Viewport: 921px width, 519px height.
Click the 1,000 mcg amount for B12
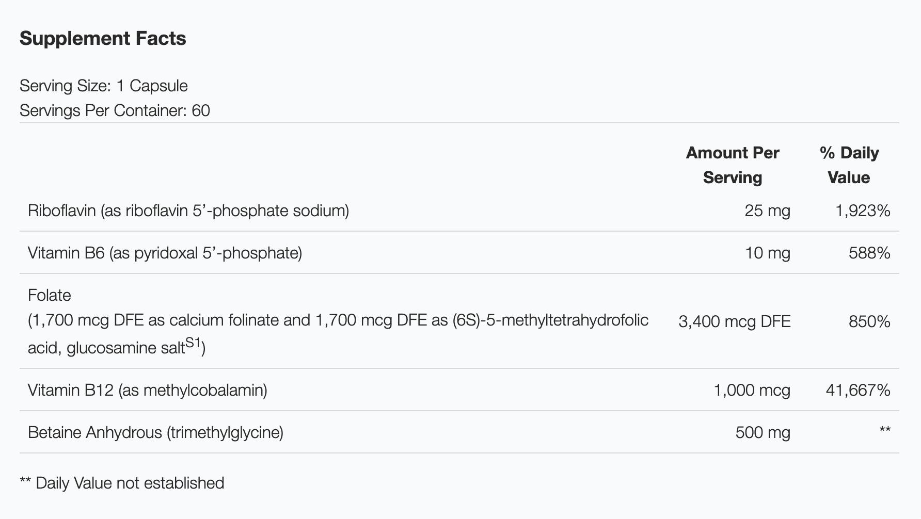(x=752, y=390)
